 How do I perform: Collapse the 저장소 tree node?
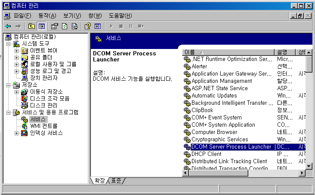tap(9, 85)
